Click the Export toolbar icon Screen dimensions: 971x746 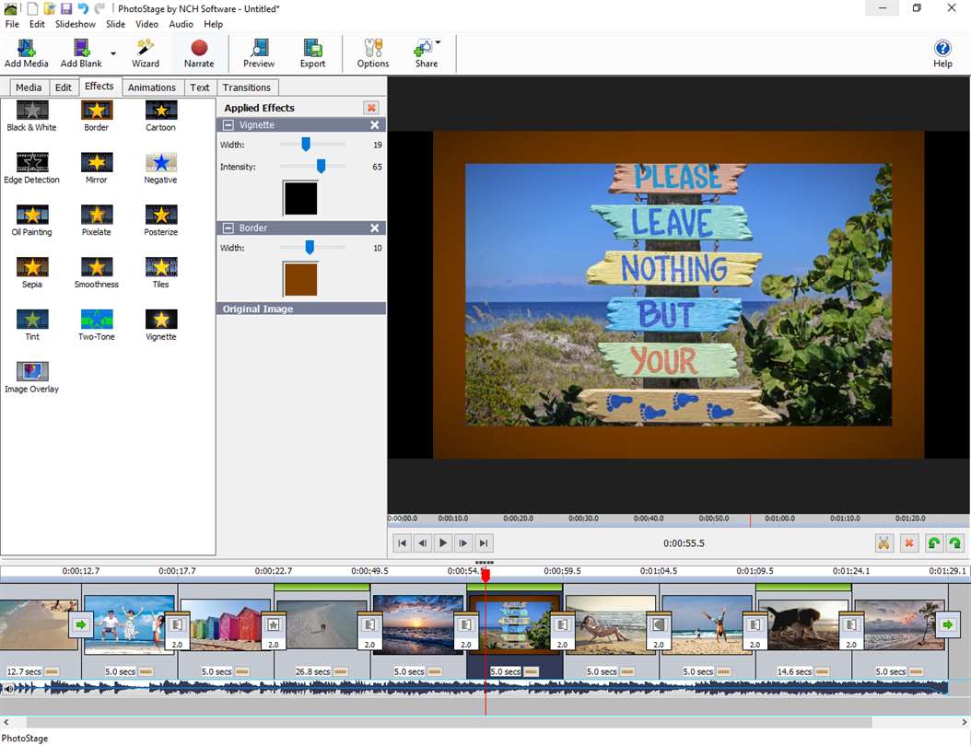pos(312,53)
